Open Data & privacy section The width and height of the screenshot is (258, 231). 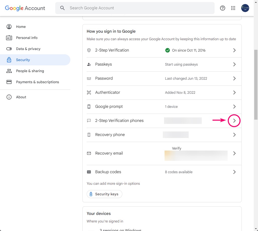(x=35, y=49)
